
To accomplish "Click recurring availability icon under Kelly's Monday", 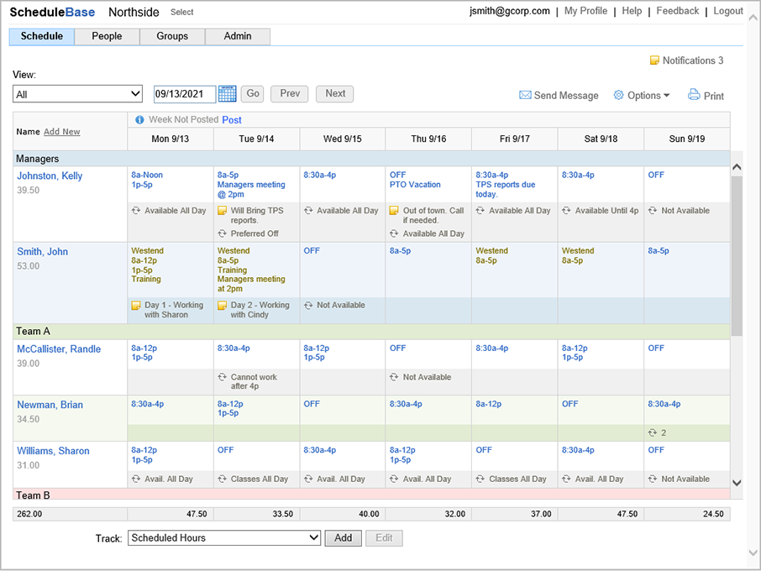I will click(136, 211).
